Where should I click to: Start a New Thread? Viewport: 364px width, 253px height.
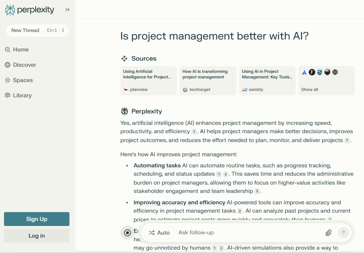click(x=37, y=30)
